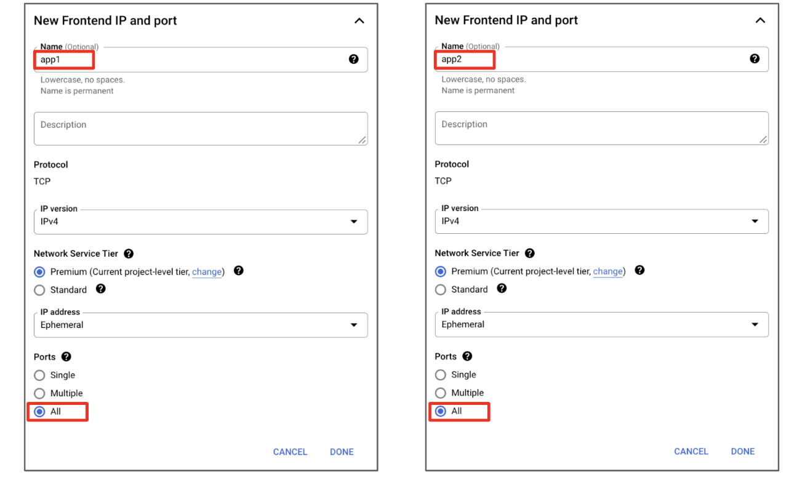This screenshot has height=480, width=805.
Task: Click Network Service Tier help icon, left panel
Action: pyautogui.click(x=129, y=254)
